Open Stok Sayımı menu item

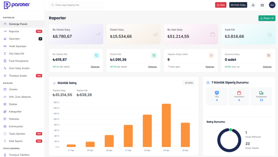(x=22, y=141)
